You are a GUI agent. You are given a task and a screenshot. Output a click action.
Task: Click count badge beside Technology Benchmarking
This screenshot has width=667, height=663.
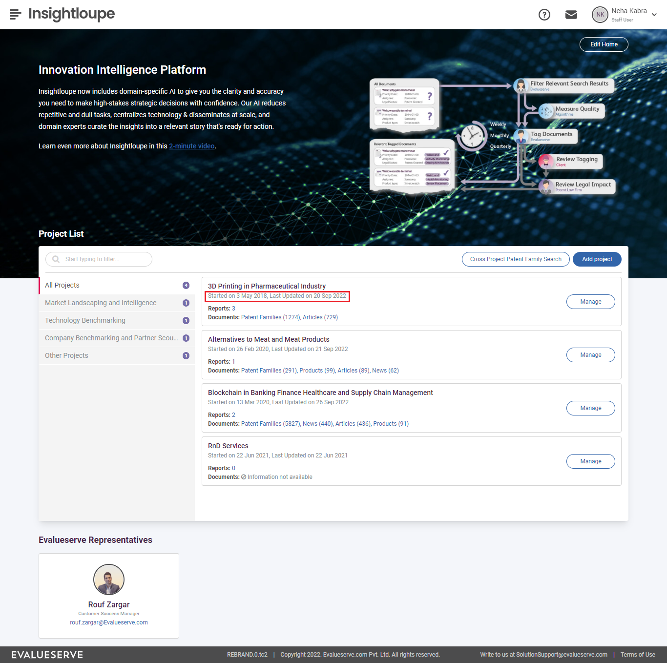point(186,320)
